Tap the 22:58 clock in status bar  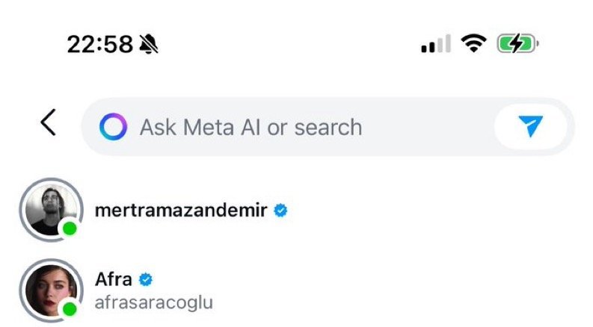point(99,45)
